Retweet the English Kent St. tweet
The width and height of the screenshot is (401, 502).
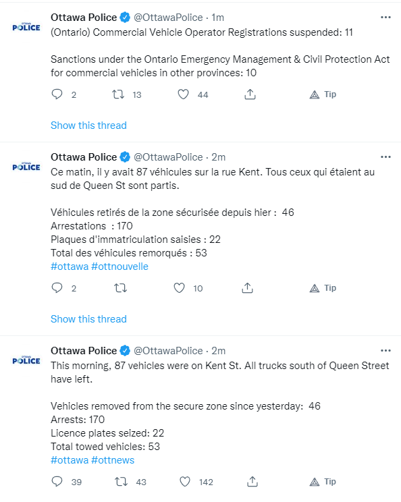point(121,482)
